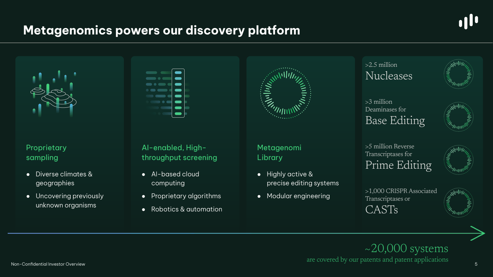Click '>3 million Deaminases for' text

click(x=385, y=105)
